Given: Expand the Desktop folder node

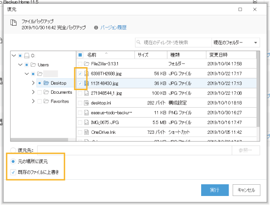Looking at the screenshot, I should 33,83.
